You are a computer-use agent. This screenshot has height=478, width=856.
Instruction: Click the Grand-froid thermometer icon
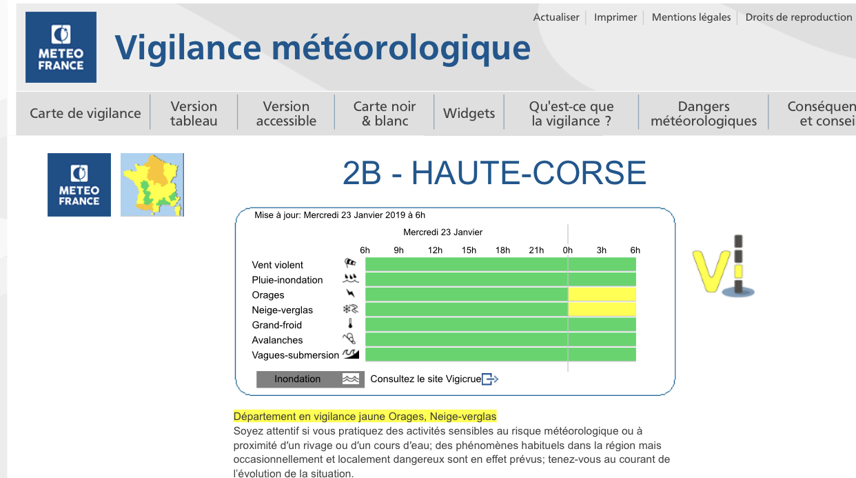point(351,325)
